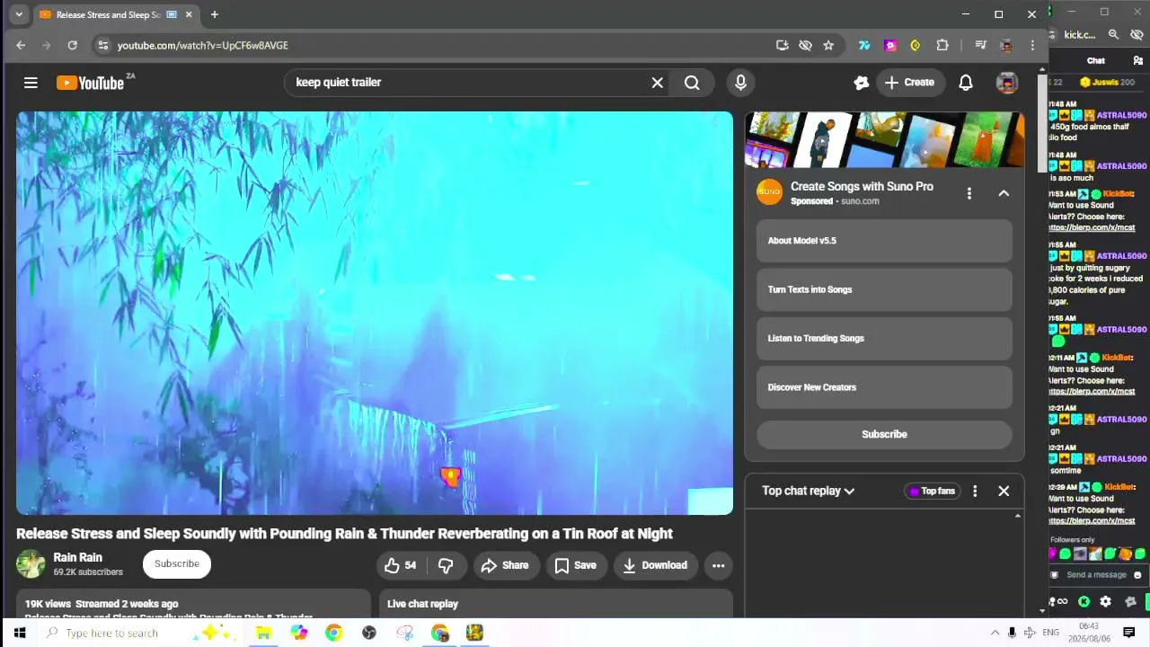Click the Chrome address bar URL
This screenshot has height=647, width=1150.
[203, 45]
